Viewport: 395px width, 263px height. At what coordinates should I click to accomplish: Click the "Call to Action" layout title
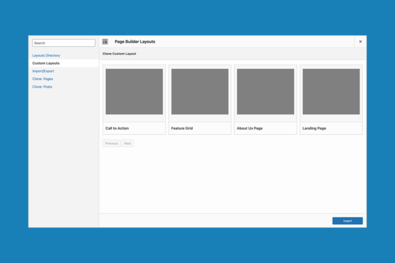[x=117, y=128]
